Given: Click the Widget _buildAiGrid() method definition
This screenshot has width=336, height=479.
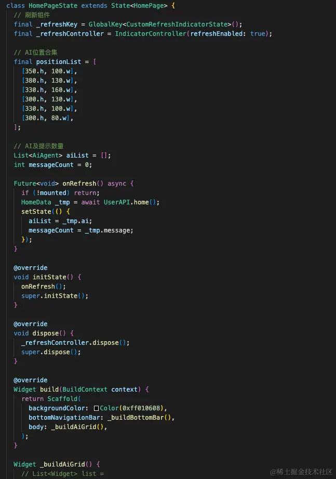Looking at the screenshot, I should [x=57, y=464].
